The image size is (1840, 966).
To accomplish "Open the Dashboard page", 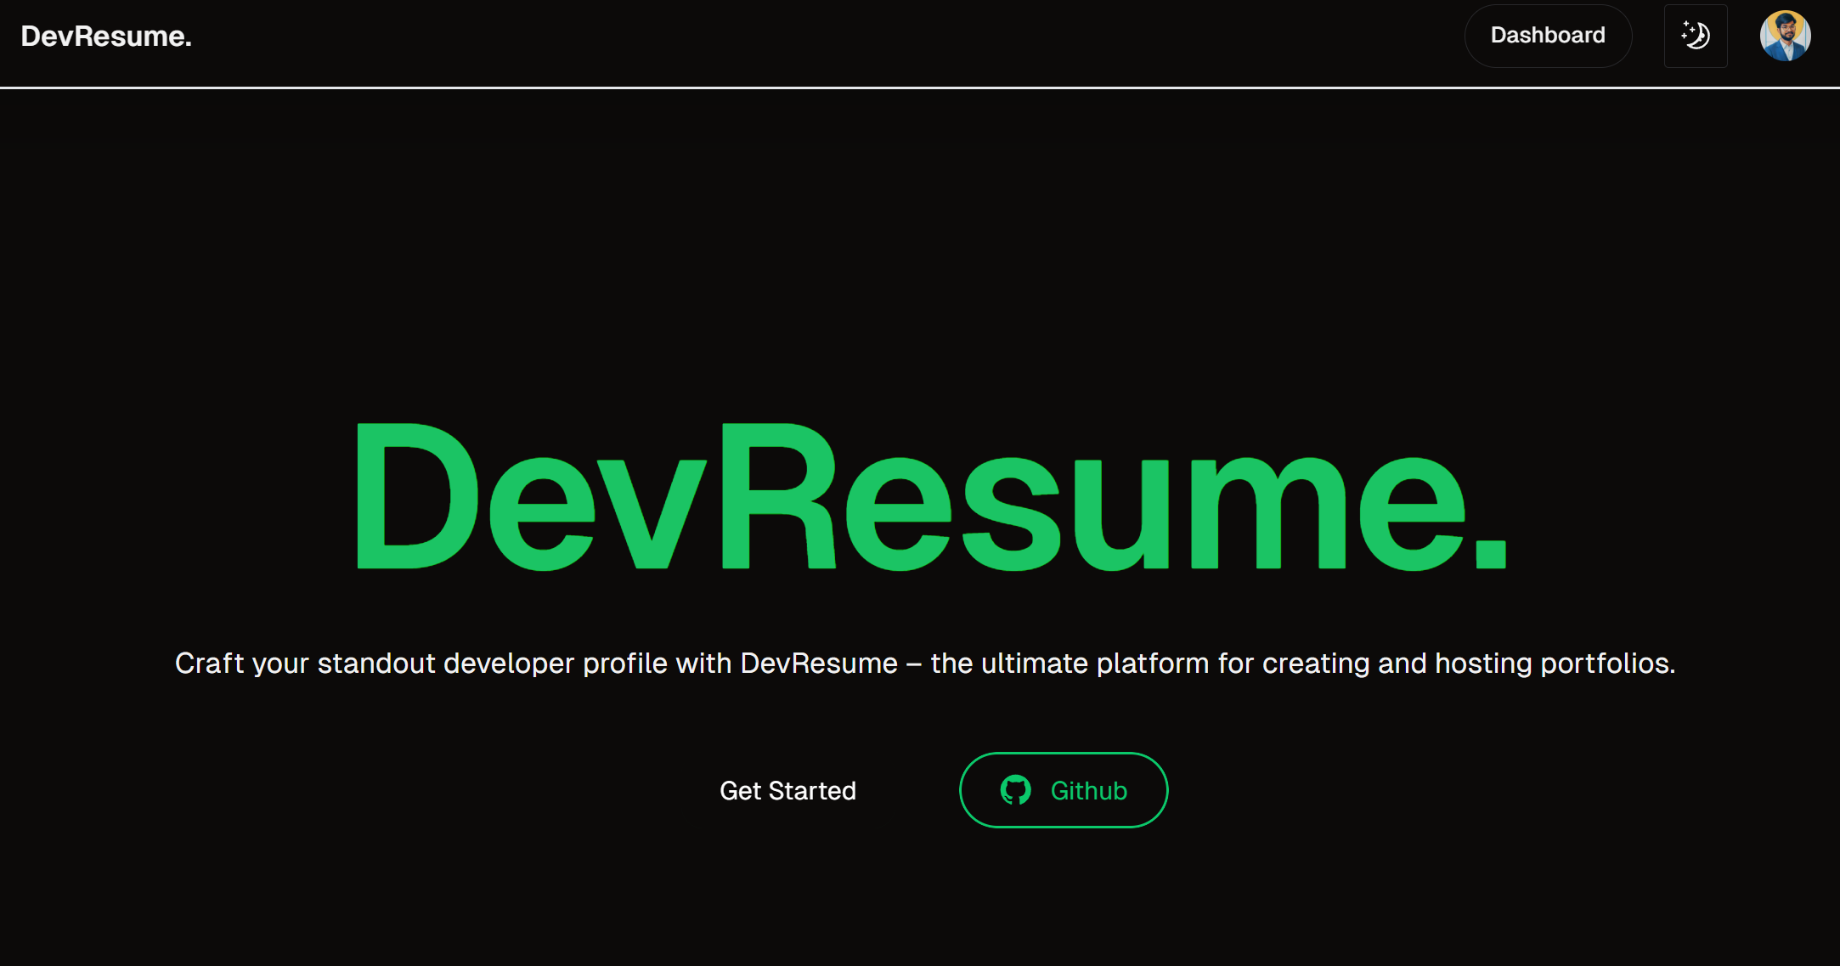I will 1547,36.
